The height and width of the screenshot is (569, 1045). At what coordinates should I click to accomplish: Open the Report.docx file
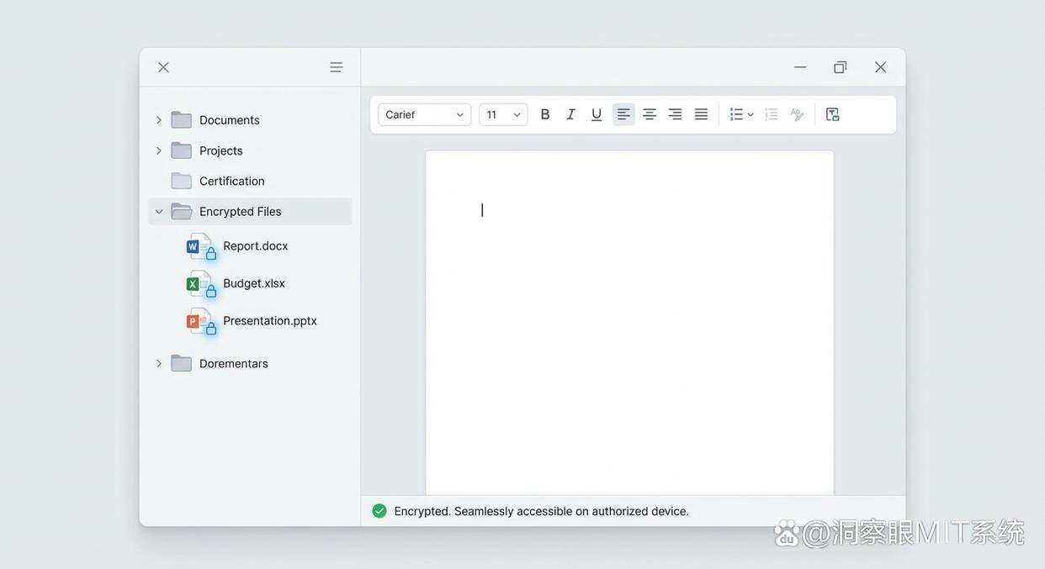(x=255, y=246)
